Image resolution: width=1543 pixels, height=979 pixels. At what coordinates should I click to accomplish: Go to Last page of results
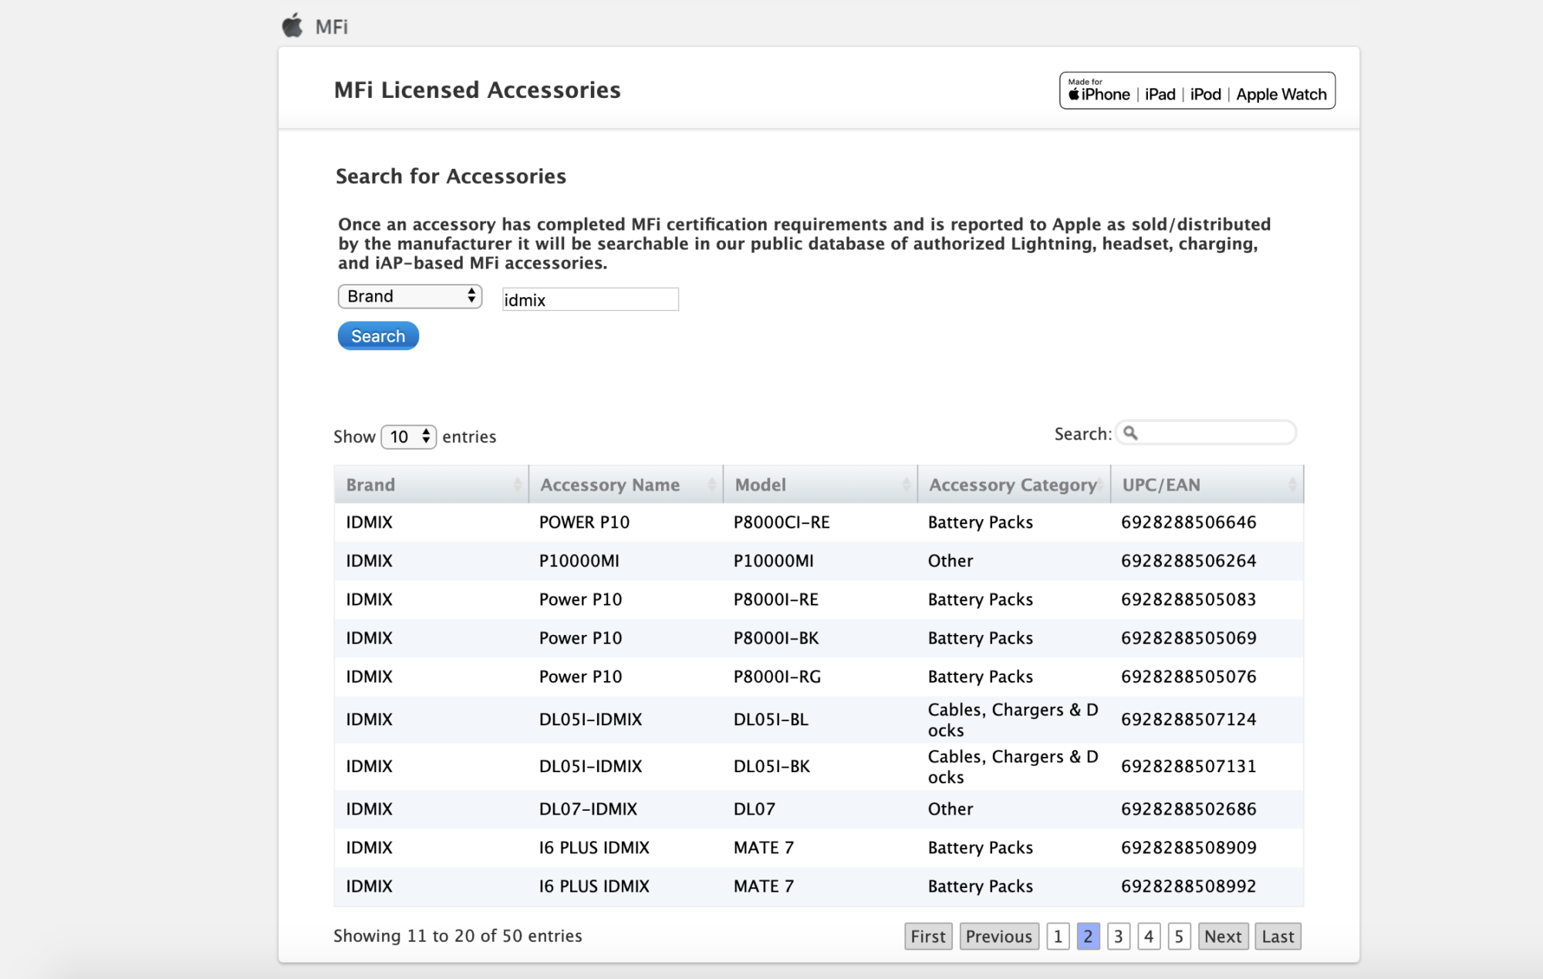1278,936
